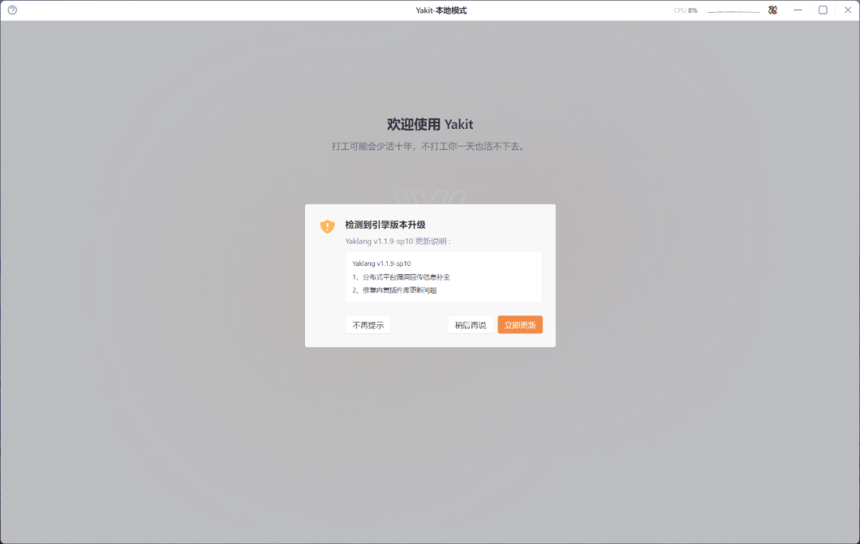The image size is (860, 544).
Task: Click the 检测到引擎版本升级 dialog title
Action: pos(385,225)
